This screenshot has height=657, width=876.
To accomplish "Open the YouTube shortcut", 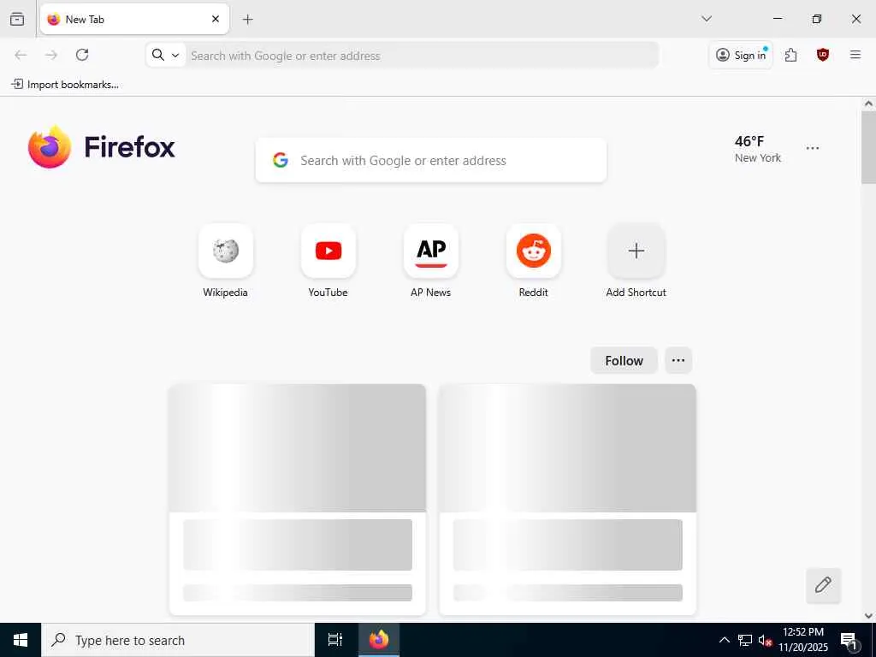I will point(328,262).
